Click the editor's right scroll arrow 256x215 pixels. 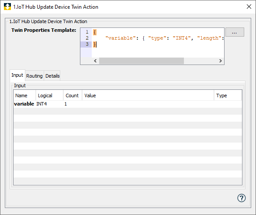[221, 61]
